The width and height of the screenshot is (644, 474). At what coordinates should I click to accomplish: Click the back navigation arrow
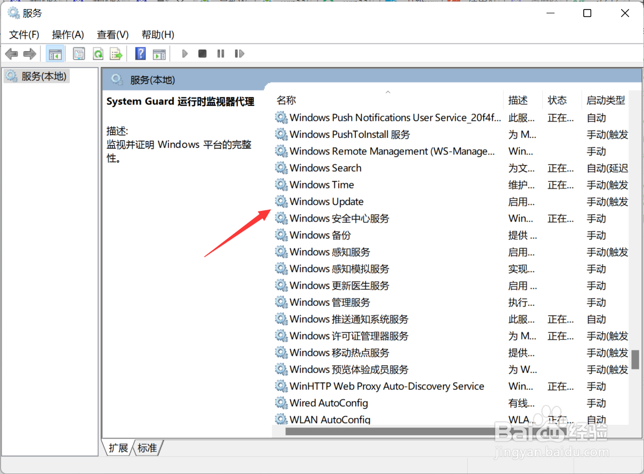pos(11,53)
